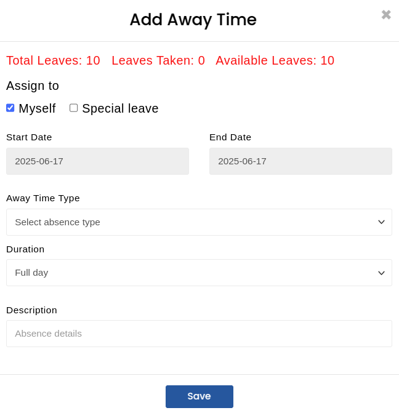Open the End Date field

coord(300,161)
